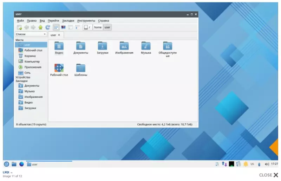Click the volume icon in system tray
281x181 pixels.
(267, 164)
